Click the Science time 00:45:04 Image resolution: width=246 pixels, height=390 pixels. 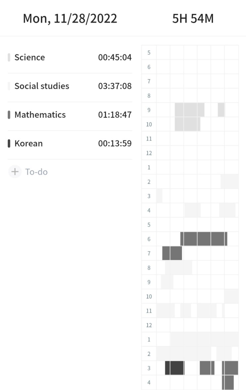115,58
